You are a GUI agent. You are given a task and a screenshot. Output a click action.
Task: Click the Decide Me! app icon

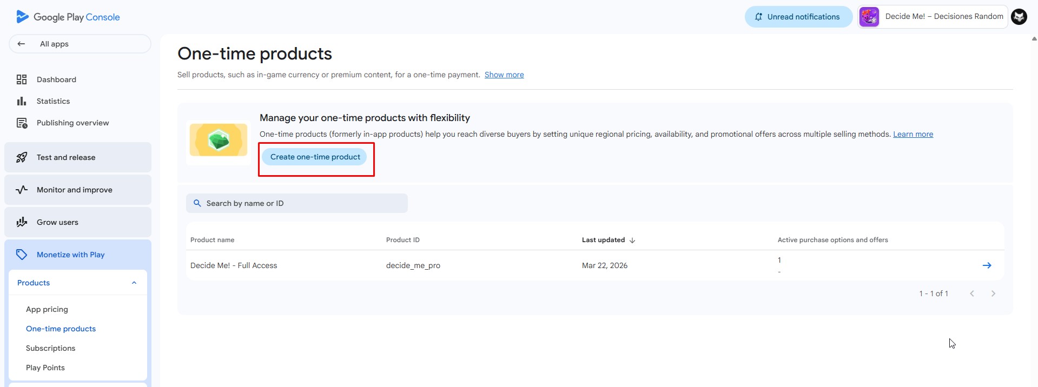pyautogui.click(x=869, y=17)
